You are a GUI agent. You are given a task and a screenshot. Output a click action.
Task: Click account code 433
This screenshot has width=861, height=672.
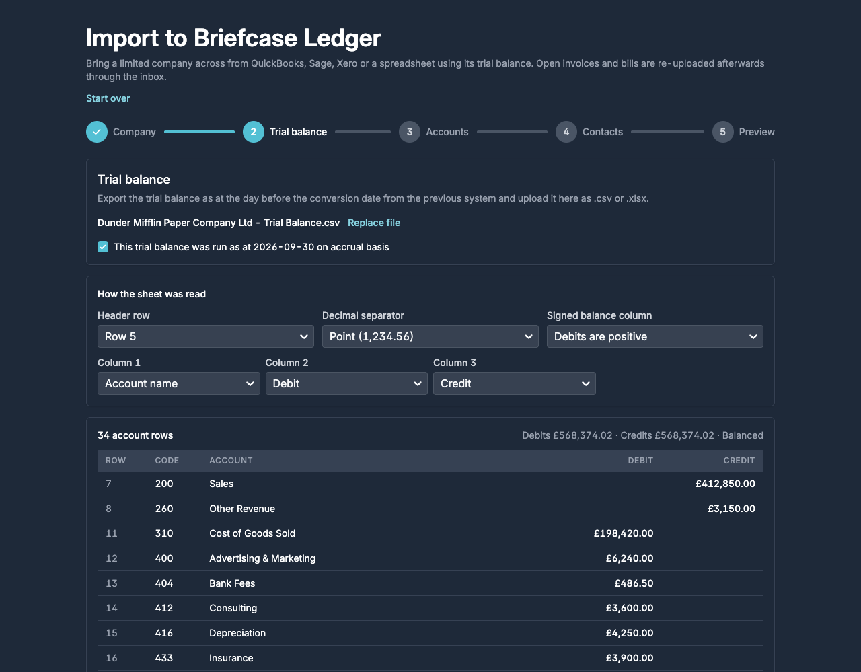click(x=164, y=658)
